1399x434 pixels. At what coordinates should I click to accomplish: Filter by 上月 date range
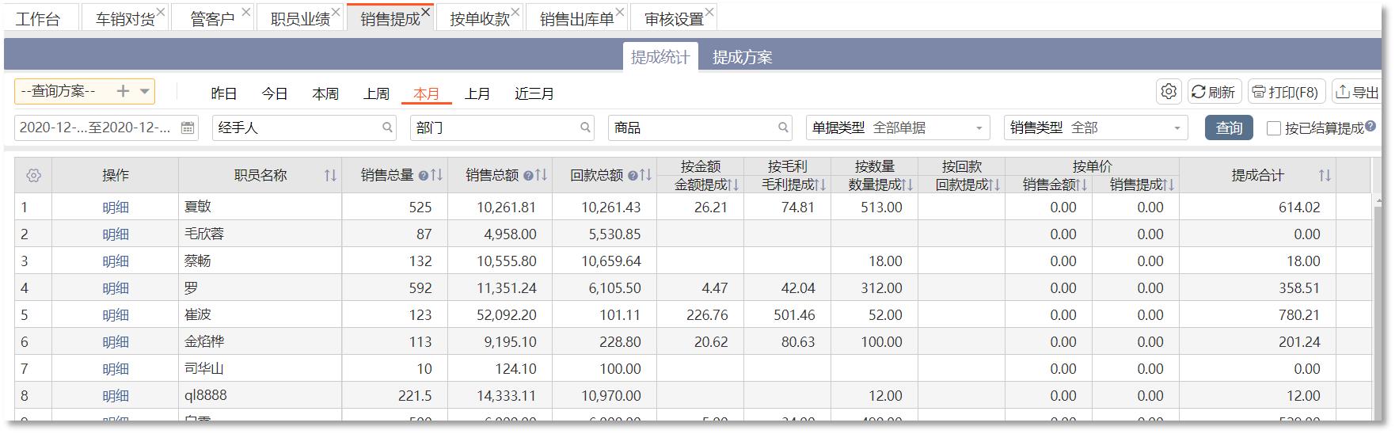click(x=477, y=93)
